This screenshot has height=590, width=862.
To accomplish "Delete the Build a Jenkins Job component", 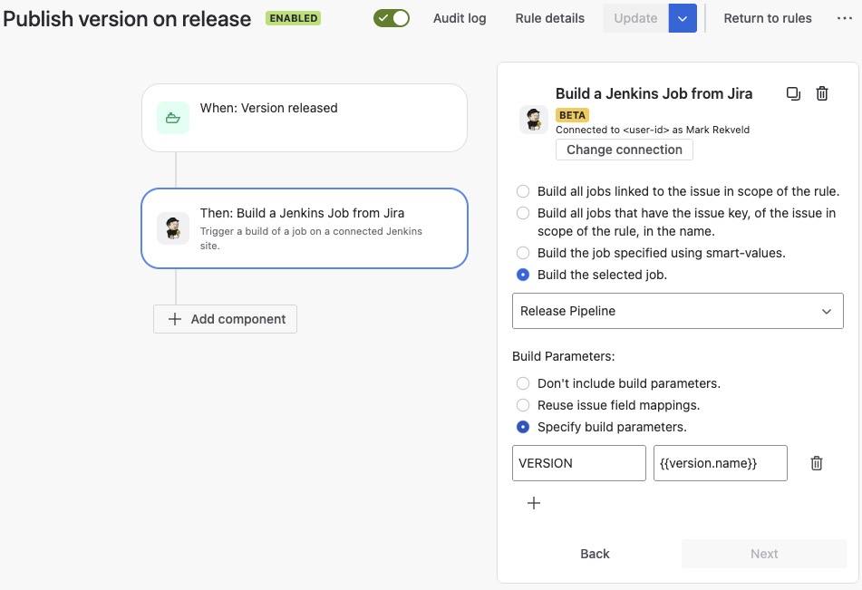I will (x=822, y=93).
